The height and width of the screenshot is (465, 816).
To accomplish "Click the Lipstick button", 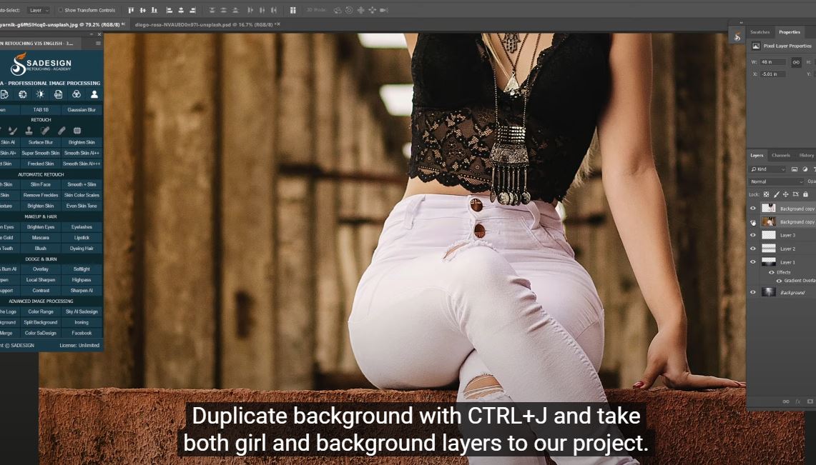I will pyautogui.click(x=82, y=237).
